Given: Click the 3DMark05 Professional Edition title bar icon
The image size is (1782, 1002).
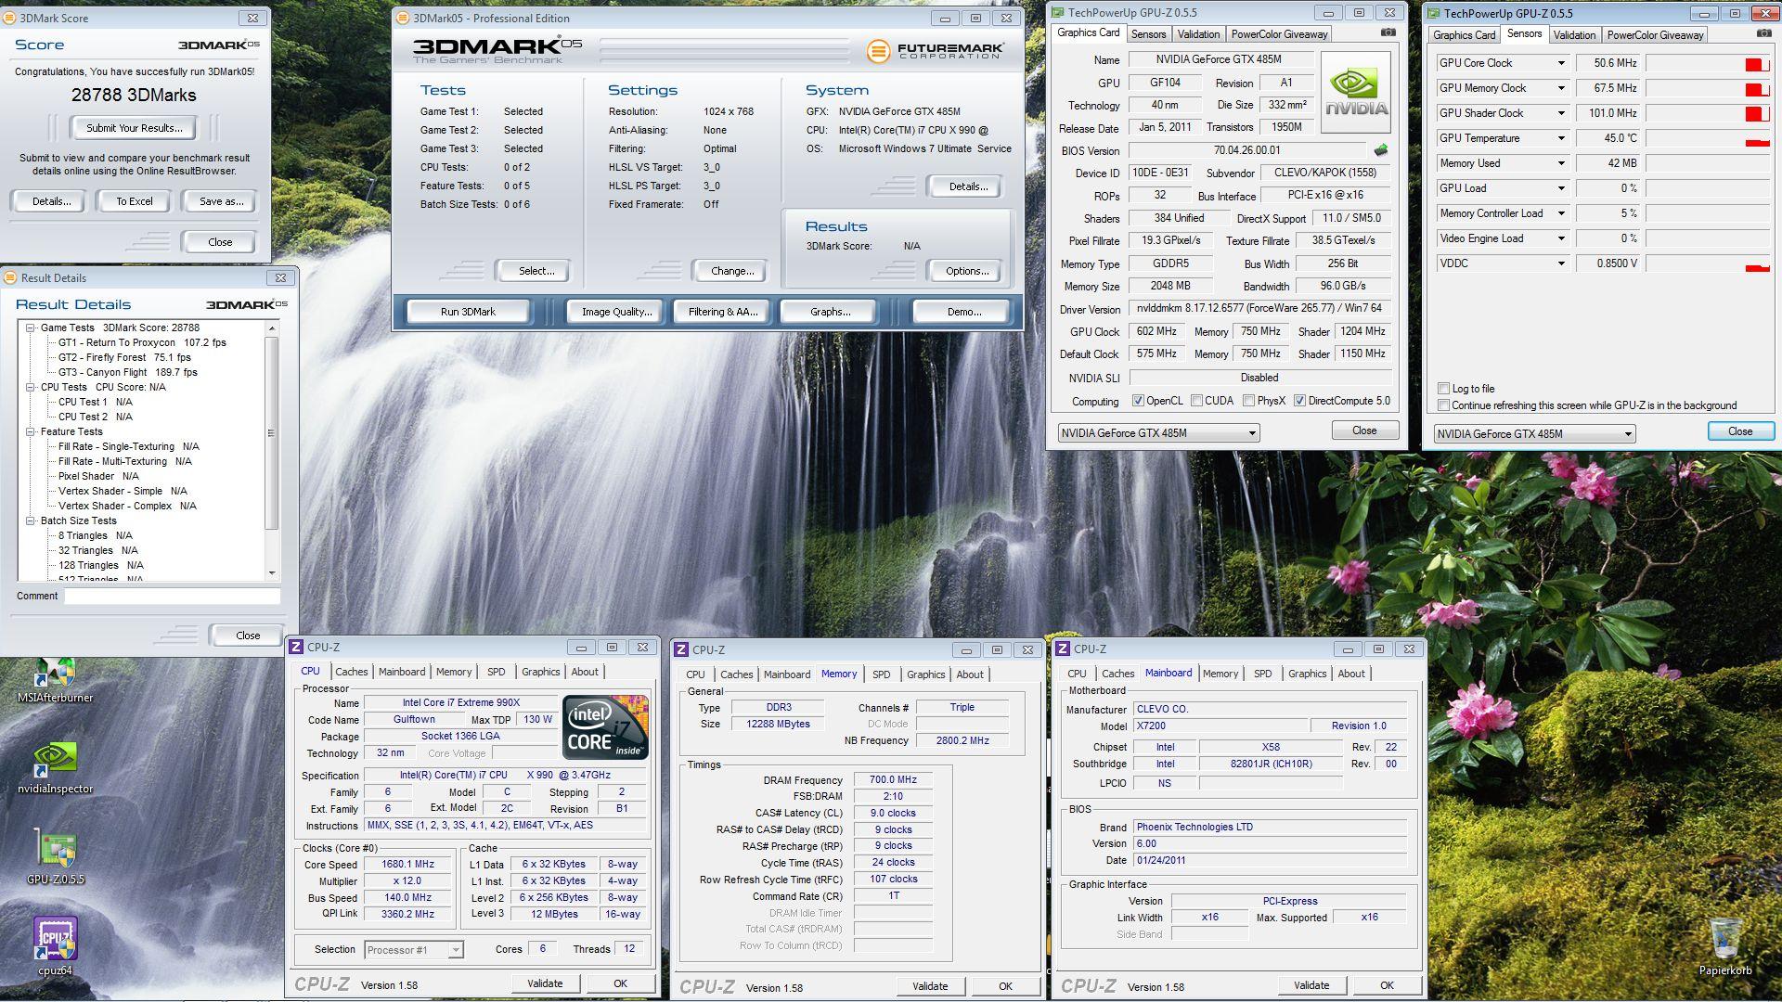Looking at the screenshot, I should click(402, 18).
